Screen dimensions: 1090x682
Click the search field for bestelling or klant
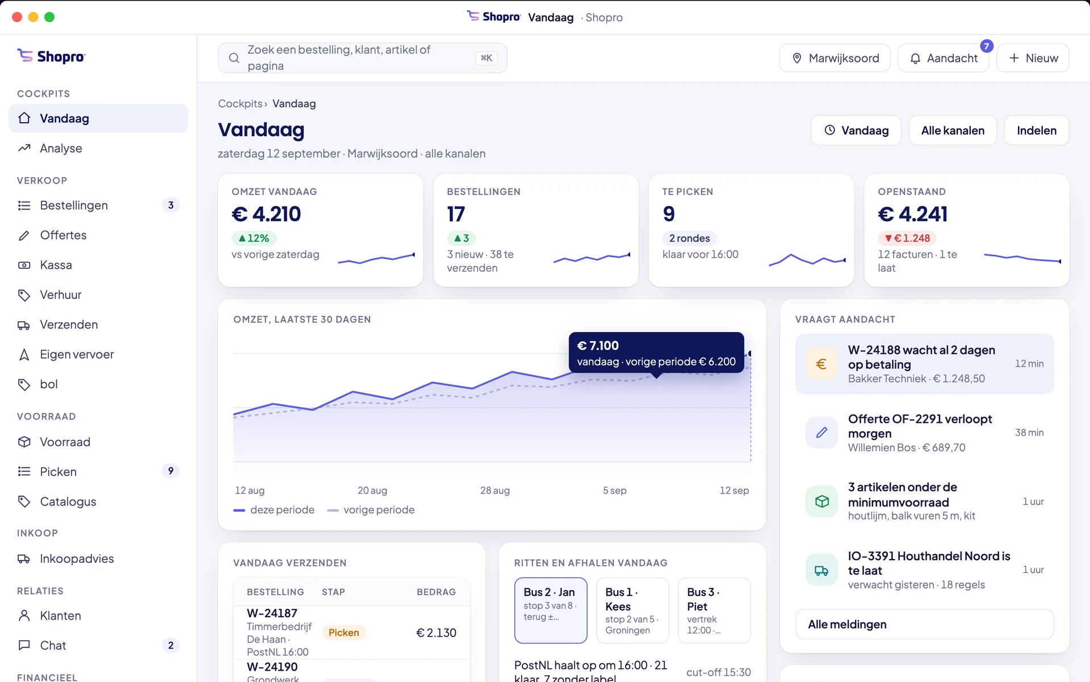(x=362, y=58)
